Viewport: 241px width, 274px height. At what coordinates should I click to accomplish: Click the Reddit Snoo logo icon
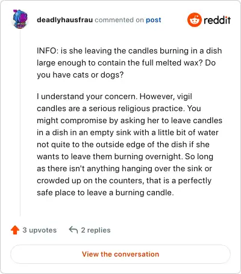click(x=194, y=20)
